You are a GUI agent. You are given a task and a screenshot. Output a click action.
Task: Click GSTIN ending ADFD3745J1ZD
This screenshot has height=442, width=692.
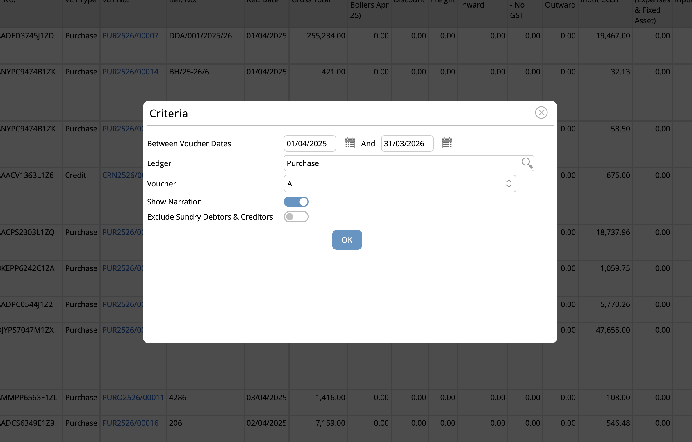pos(27,36)
